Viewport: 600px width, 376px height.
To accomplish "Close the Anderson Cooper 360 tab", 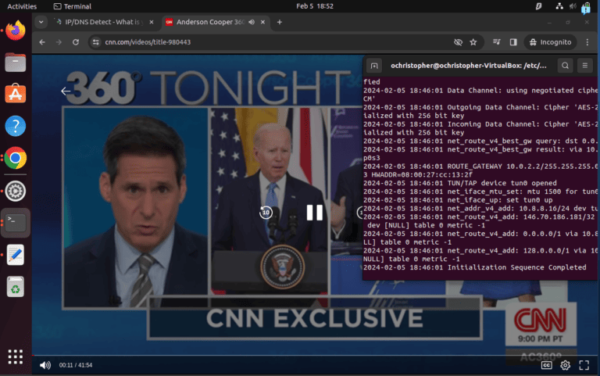I will pos(262,22).
